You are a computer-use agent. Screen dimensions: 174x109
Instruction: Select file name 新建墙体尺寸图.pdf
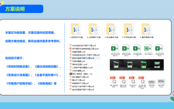pos(81,83)
